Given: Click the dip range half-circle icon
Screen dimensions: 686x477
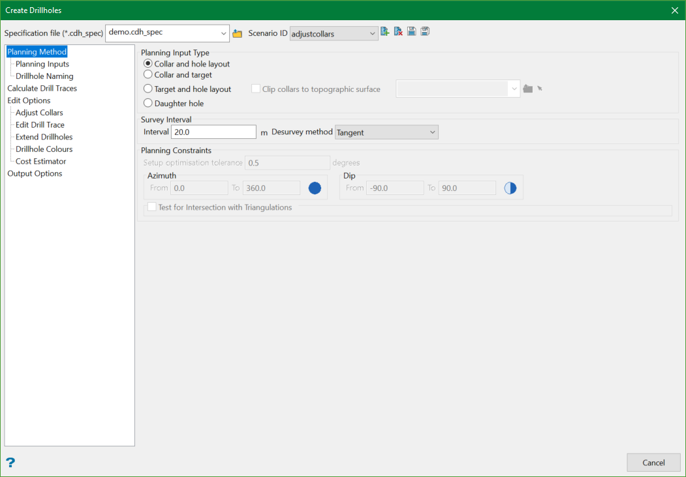Looking at the screenshot, I should (x=510, y=188).
